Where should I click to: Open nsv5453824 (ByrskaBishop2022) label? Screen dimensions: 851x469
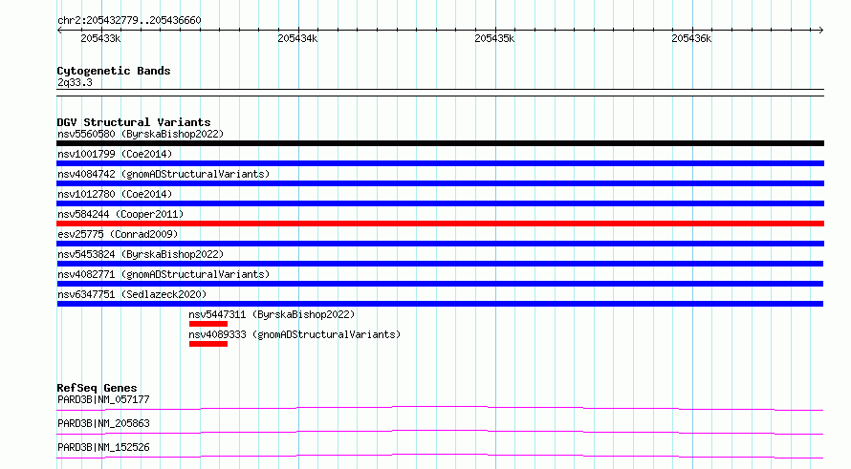point(141,254)
